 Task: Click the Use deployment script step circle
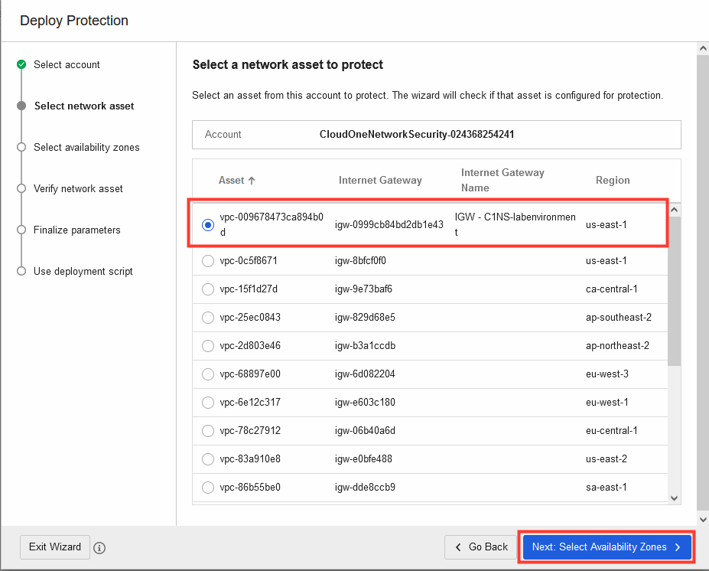tap(21, 271)
